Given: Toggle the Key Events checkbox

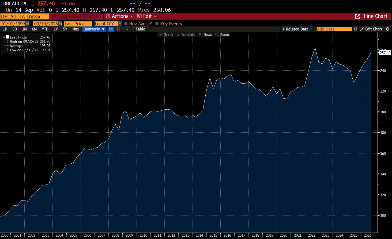Looking at the screenshot, I should point(157,24).
